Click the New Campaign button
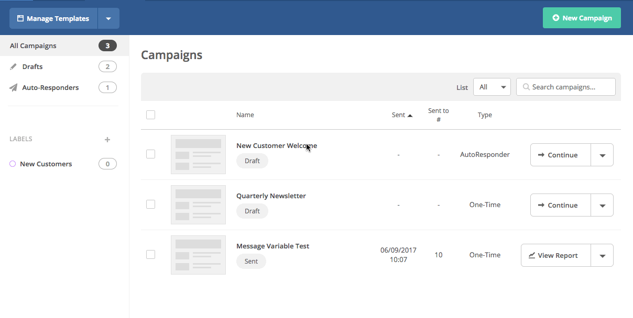This screenshot has width=633, height=318. tap(582, 18)
